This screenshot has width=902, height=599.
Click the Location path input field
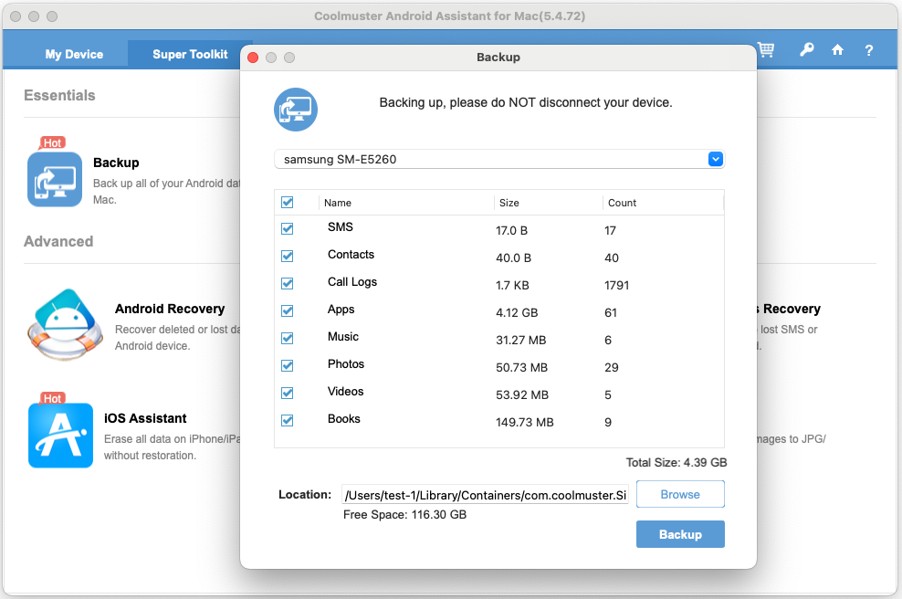tap(485, 494)
